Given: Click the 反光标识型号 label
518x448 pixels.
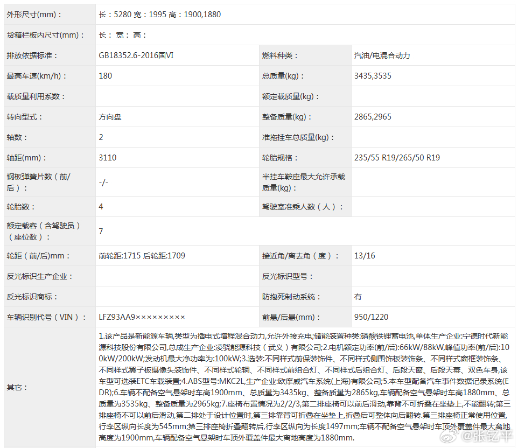Looking at the screenshot, I should [x=288, y=276].
